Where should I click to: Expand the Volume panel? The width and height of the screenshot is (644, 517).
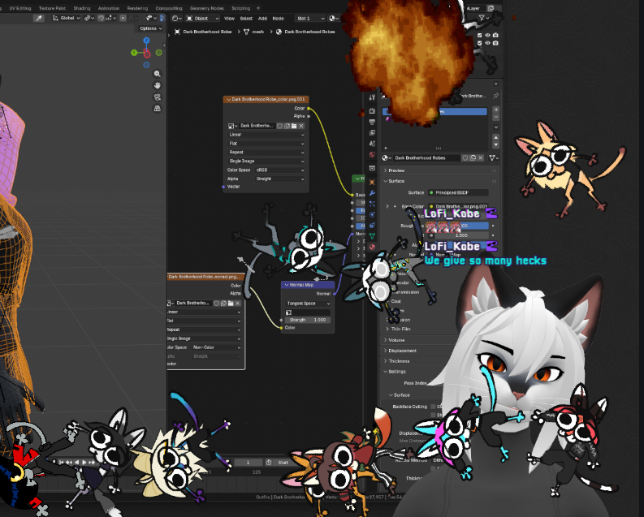[396, 340]
